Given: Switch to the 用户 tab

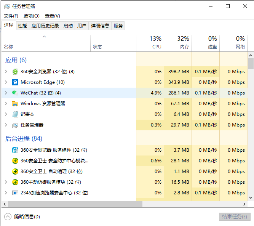Looking at the screenshot, I should [x=81, y=26].
